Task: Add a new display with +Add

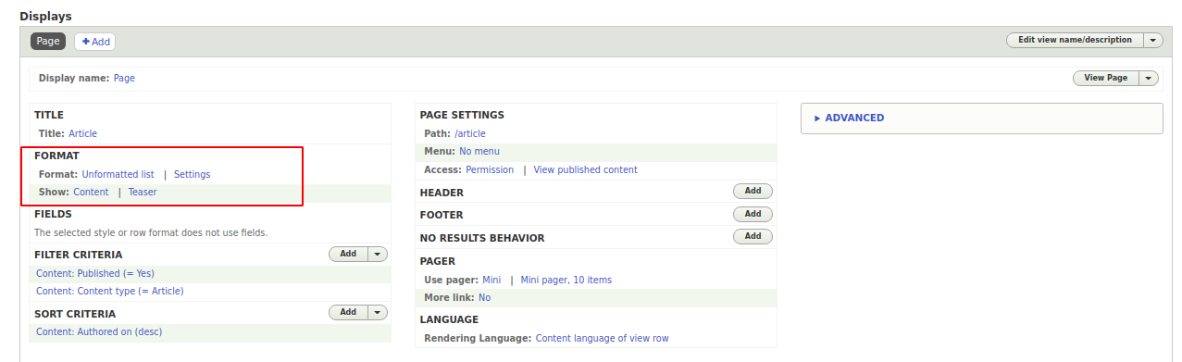Action: click(x=94, y=42)
